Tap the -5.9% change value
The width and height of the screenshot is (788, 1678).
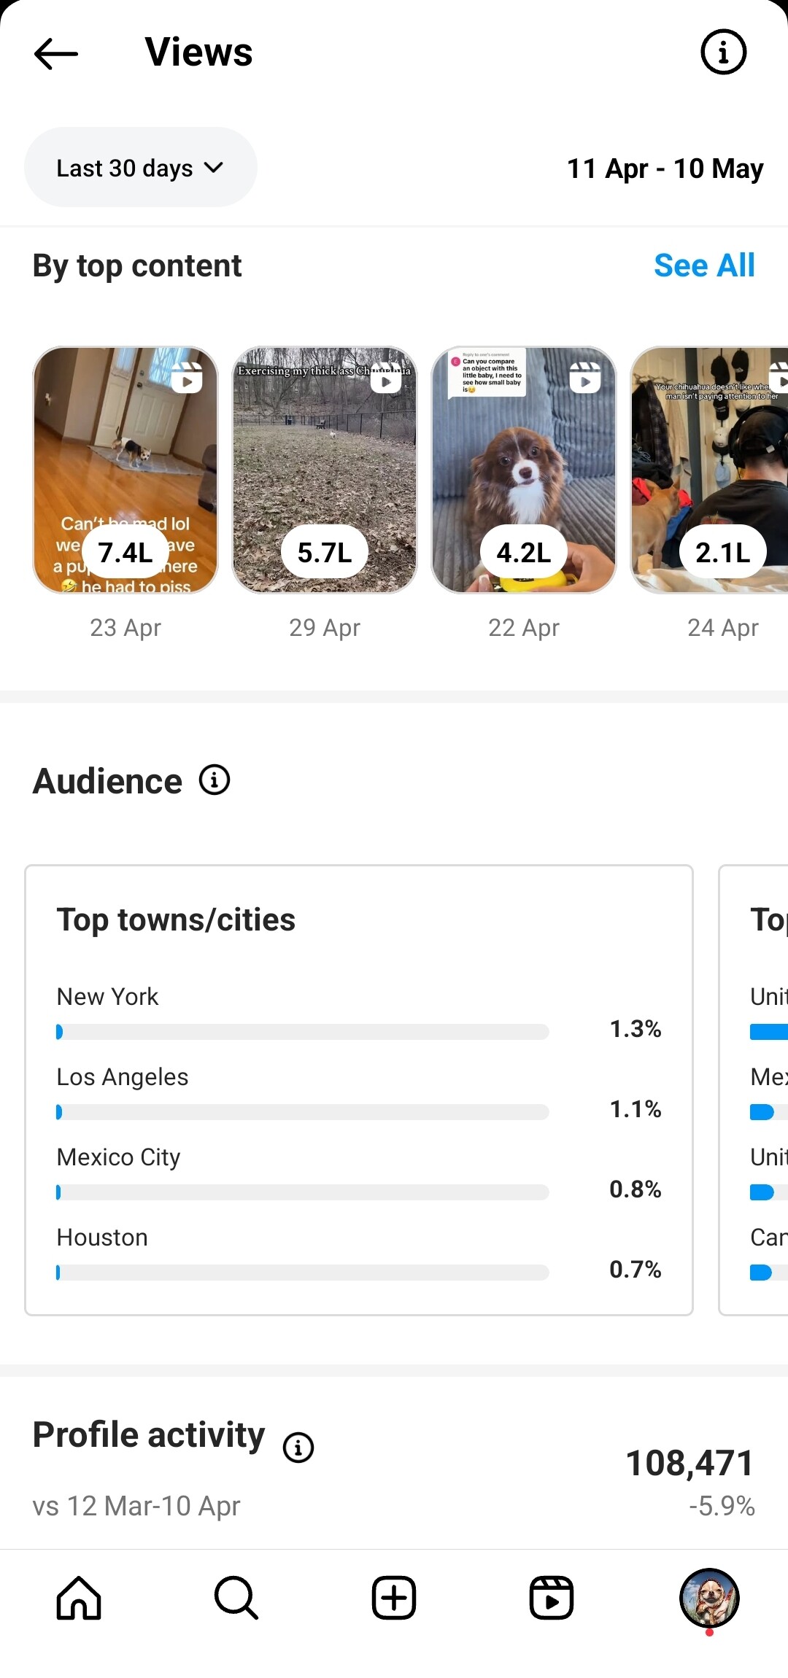(722, 1507)
